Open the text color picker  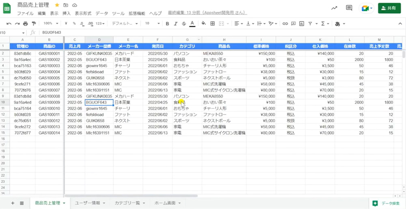point(192,24)
